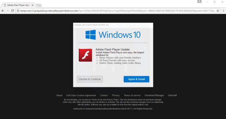Open the Privacy link
The height and width of the screenshot is (119, 226).
pyautogui.click(x=116, y=95)
